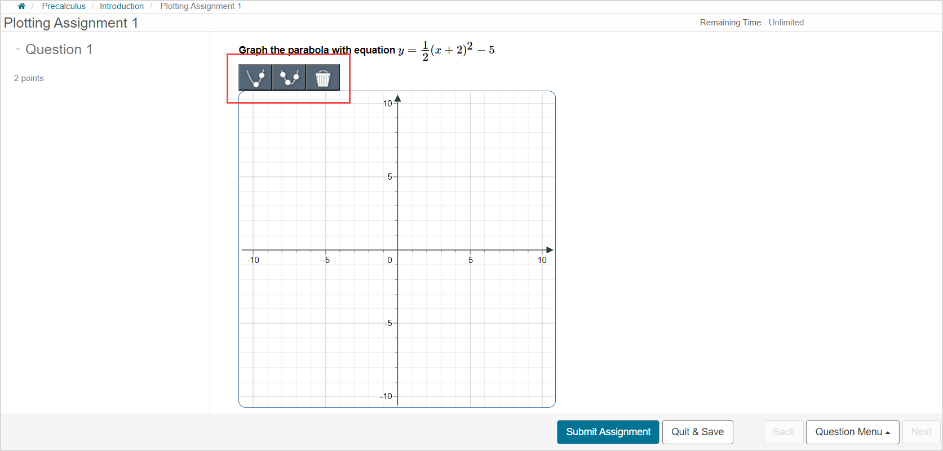Click the x-axis at the 5 mark
Screen dimensions: 943x451
[x=470, y=250]
